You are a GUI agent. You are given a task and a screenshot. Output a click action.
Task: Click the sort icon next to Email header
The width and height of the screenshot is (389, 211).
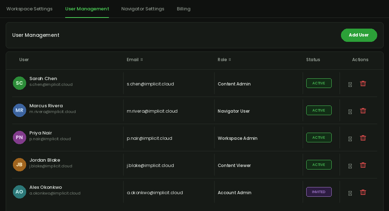click(x=141, y=60)
